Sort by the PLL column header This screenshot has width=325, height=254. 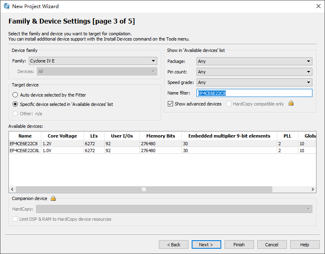click(x=287, y=136)
